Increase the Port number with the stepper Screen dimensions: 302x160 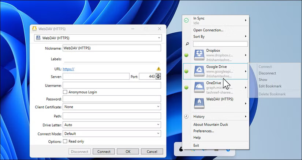point(158,75)
